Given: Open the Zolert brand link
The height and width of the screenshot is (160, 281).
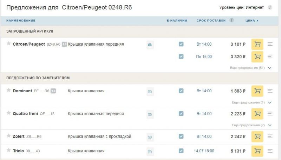Looking at the screenshot, I should click(x=19, y=136).
